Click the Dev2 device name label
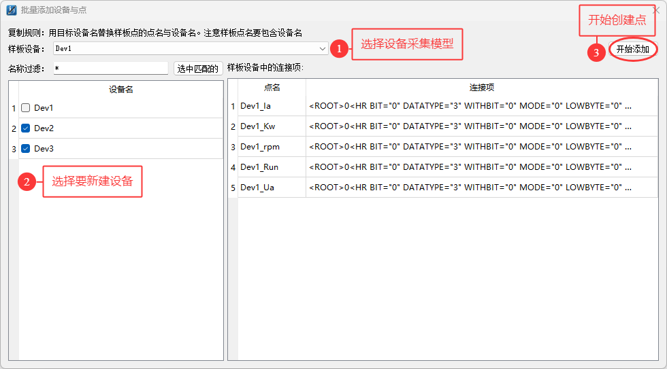Image resolution: width=667 pixels, height=369 pixels. tap(44, 128)
